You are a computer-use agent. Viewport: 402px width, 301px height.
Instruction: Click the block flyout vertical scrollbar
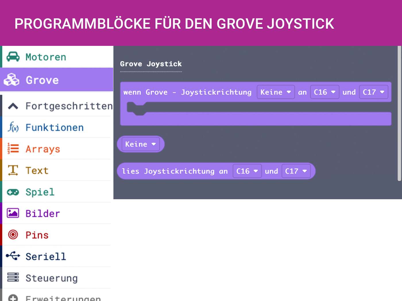[x=399, y=115]
